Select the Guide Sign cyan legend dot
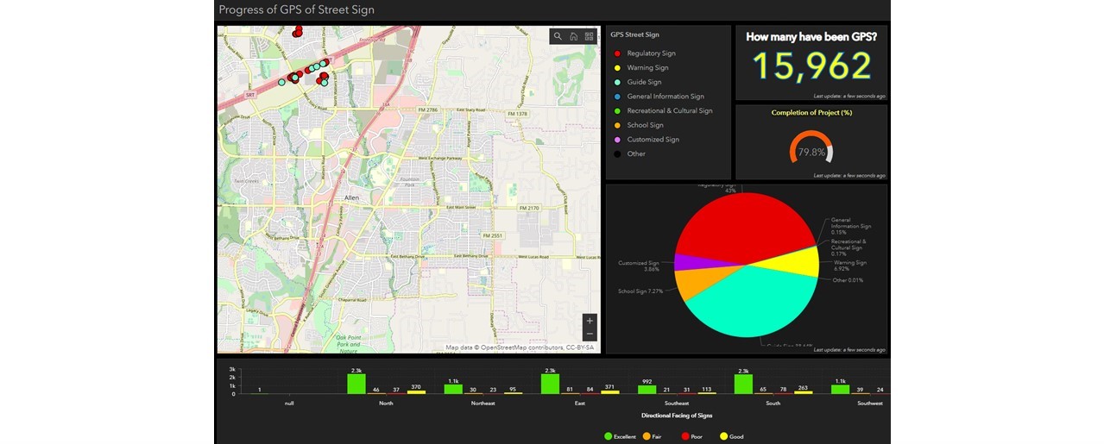This screenshot has width=1104, height=444. 616,82
